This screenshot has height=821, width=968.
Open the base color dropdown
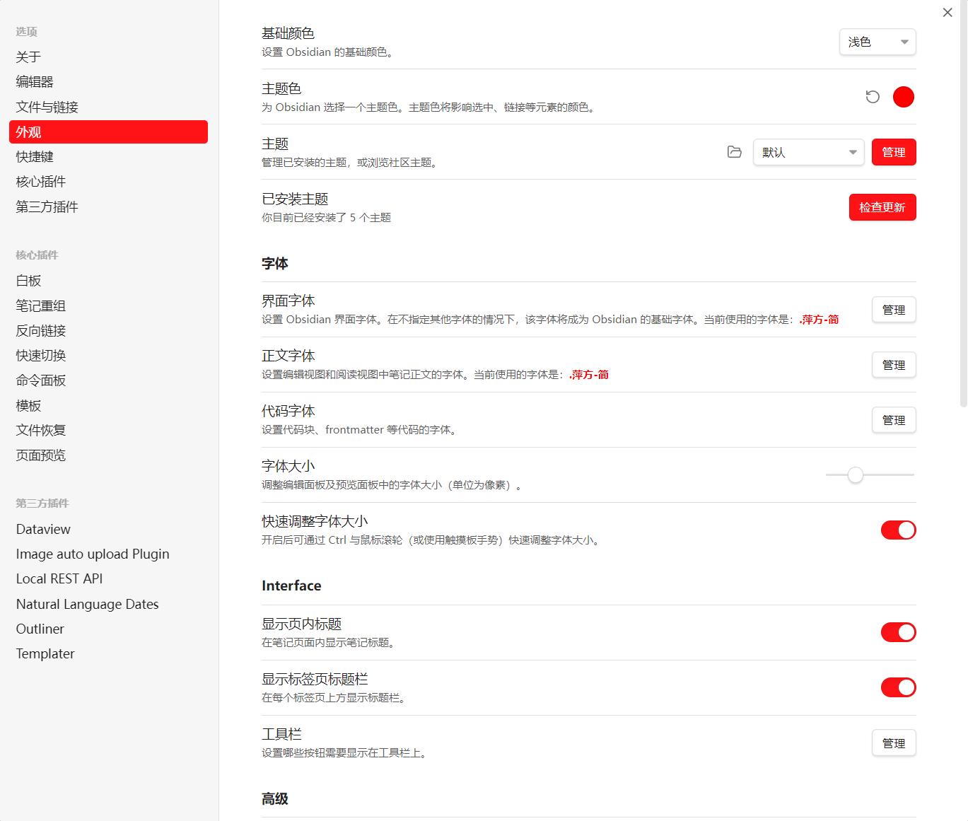[x=877, y=42]
